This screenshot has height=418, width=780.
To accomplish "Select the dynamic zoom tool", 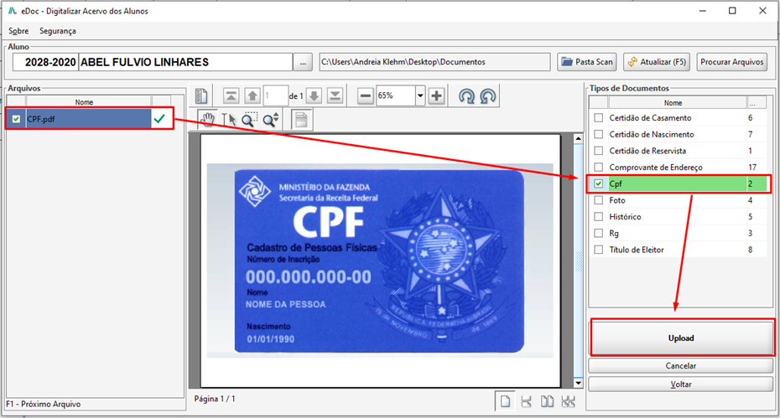I will (x=271, y=120).
